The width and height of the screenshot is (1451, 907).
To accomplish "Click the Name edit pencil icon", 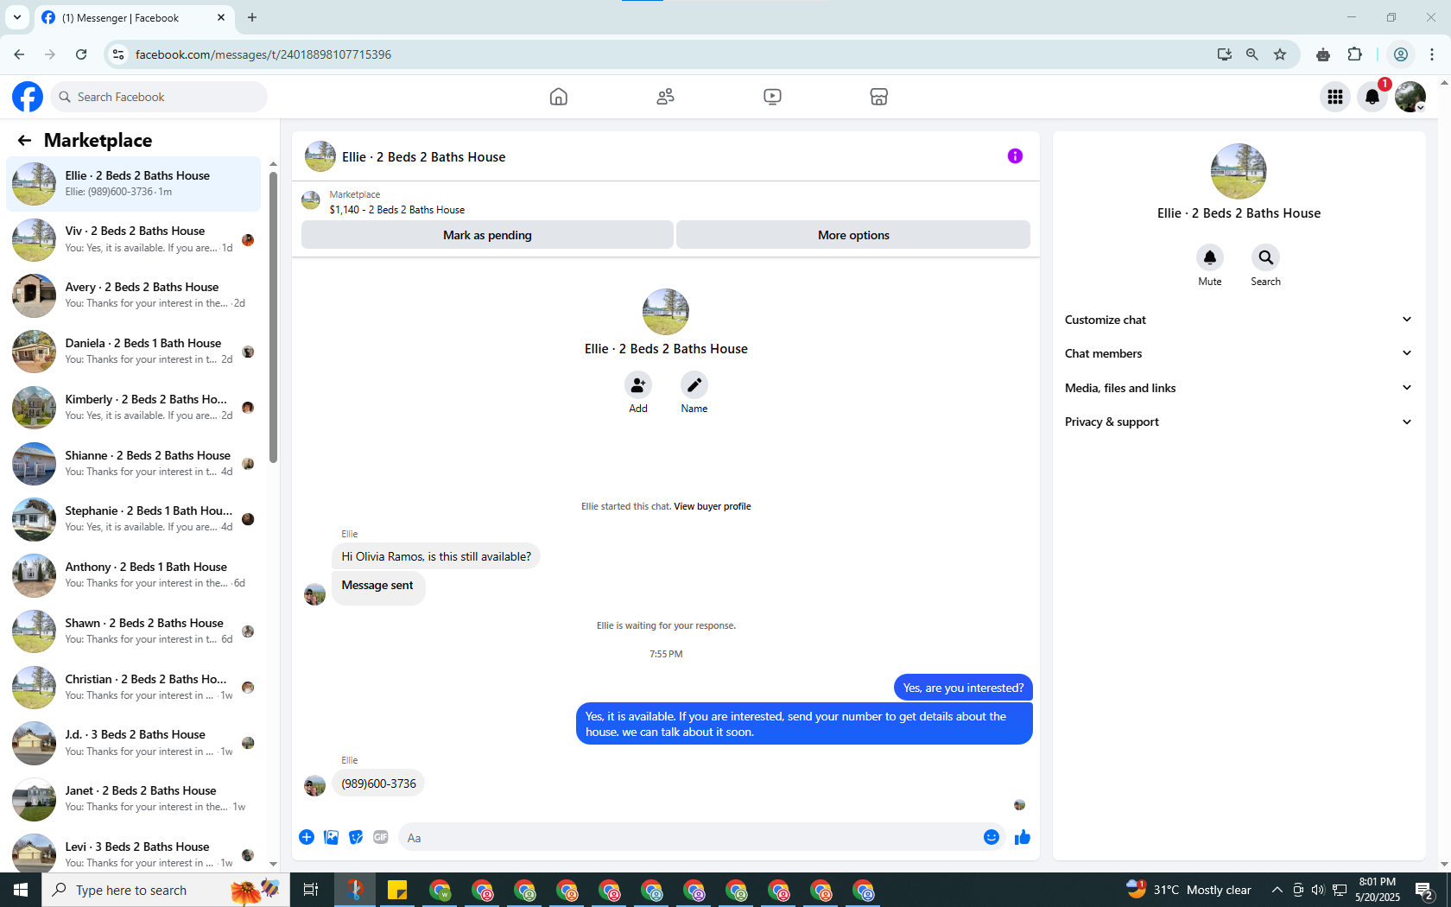I will click(x=694, y=385).
